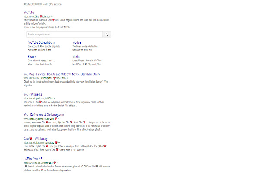Expand dropdown arrow beside the lse.ac.uk URL

pyautogui.click(x=58, y=163)
